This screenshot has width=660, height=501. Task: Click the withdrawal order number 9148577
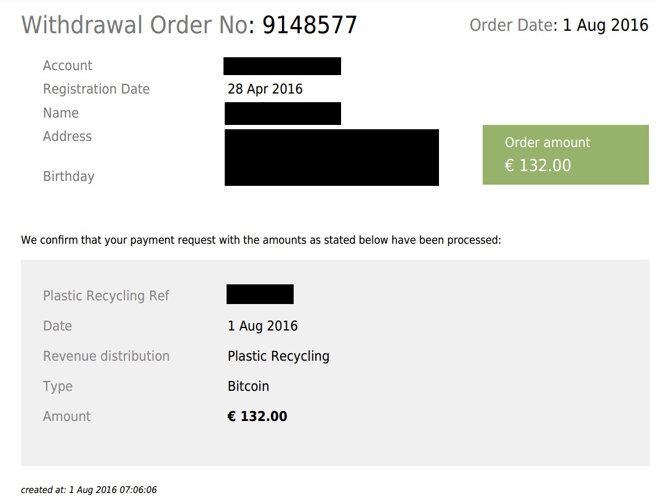[x=310, y=25]
